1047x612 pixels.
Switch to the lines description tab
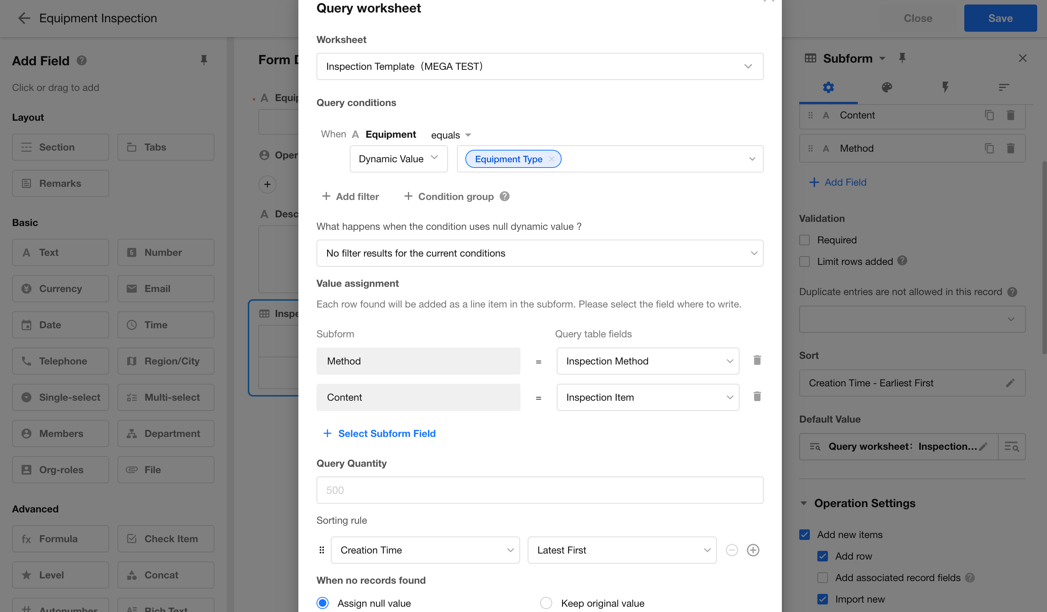pyautogui.click(x=1004, y=87)
